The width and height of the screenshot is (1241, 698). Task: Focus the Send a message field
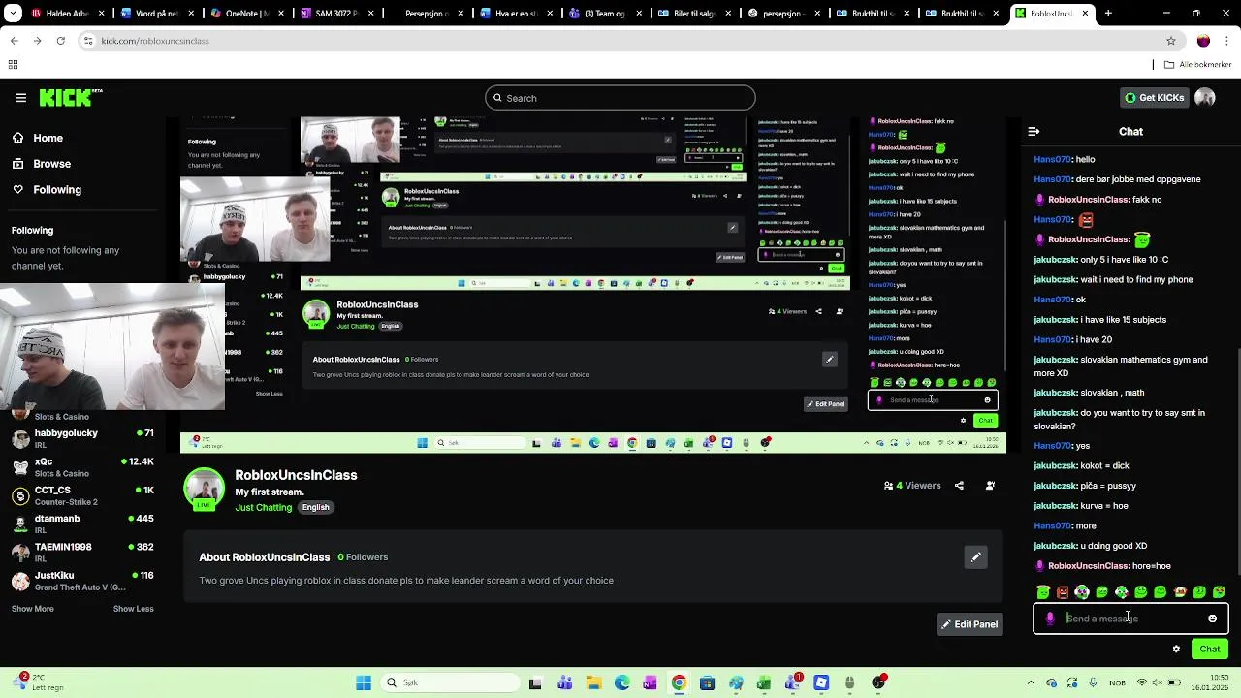(x=1130, y=619)
